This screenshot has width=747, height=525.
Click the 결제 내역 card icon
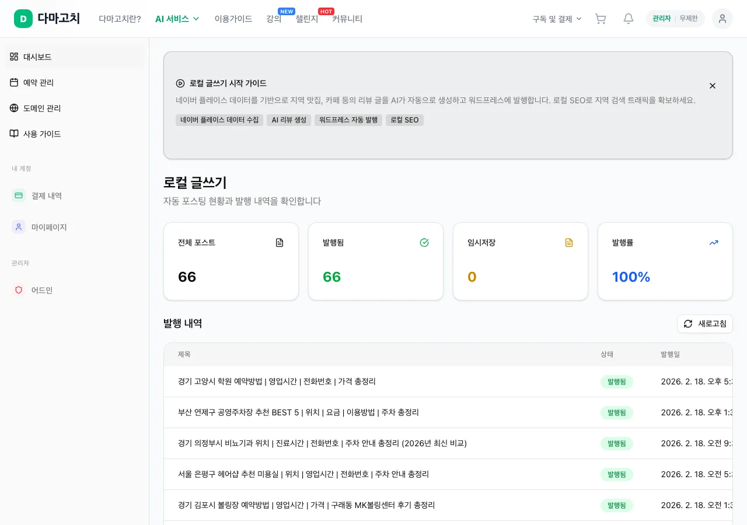(x=19, y=195)
